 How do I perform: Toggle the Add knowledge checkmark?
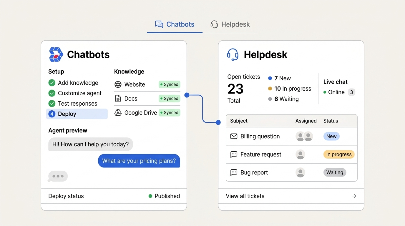[52, 83]
